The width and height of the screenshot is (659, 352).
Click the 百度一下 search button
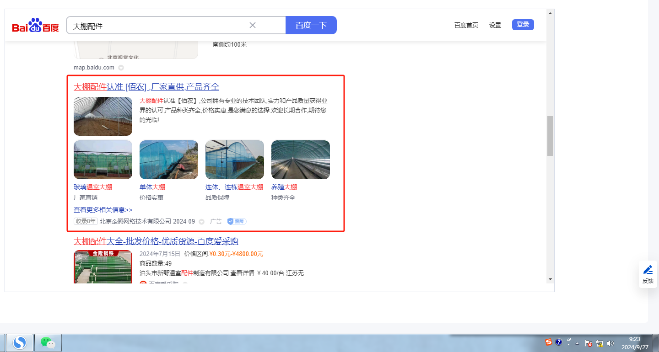coord(311,25)
